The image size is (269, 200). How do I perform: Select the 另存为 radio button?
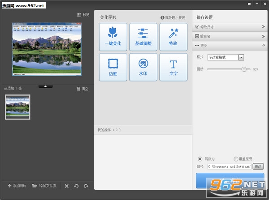[200, 159]
